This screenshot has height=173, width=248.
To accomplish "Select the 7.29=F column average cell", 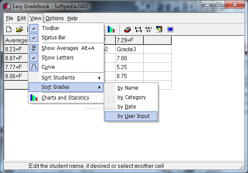I will click(x=130, y=40).
